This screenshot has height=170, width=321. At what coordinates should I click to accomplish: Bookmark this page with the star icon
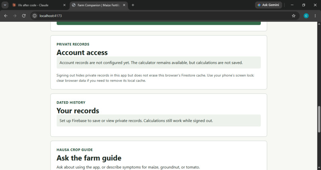(x=294, y=16)
